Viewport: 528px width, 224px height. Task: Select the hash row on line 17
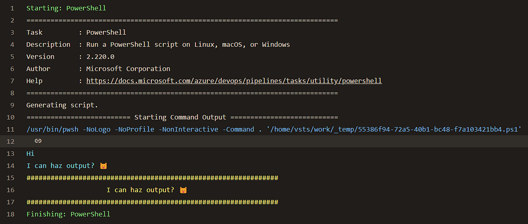click(152, 202)
